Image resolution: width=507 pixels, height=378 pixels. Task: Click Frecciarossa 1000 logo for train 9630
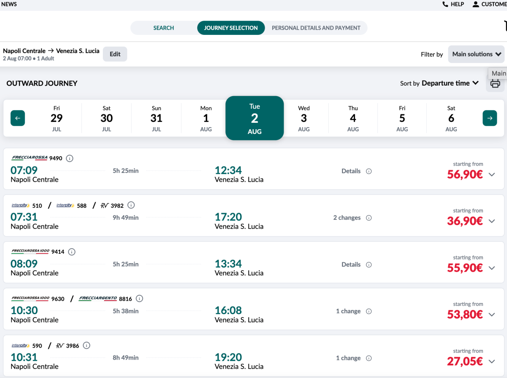[30, 298]
